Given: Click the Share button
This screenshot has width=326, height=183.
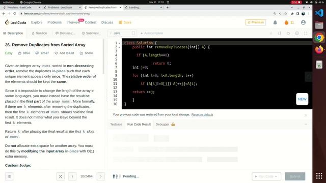Looking at the screenshot, I should 86,53.
